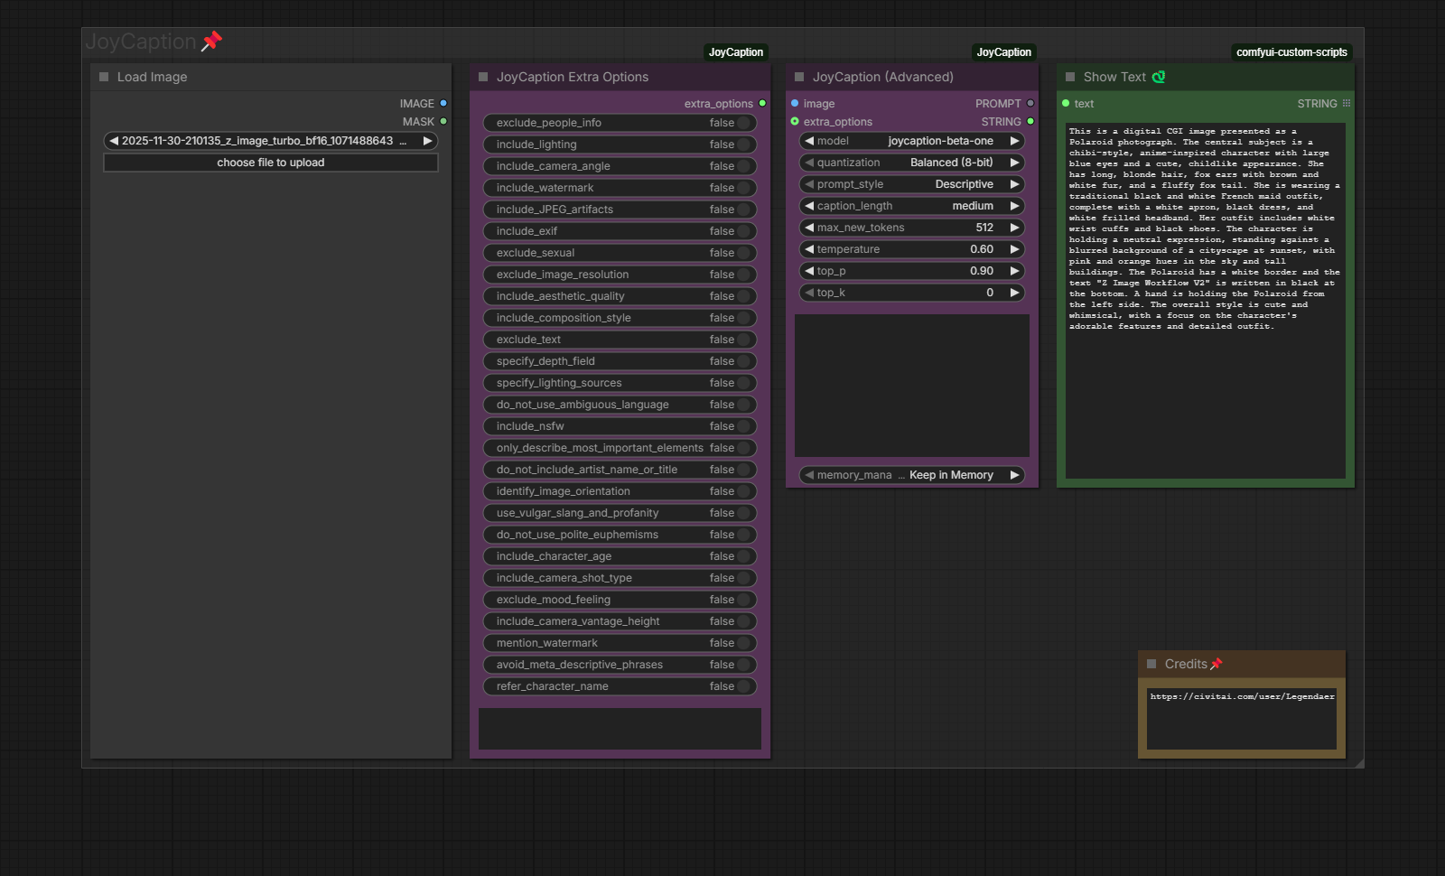Screen dimensions: 1445x876
Task: Collapse the JoyCaption (Advanced) node
Action: tap(799, 77)
